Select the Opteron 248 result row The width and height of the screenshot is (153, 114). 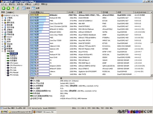[90, 49]
